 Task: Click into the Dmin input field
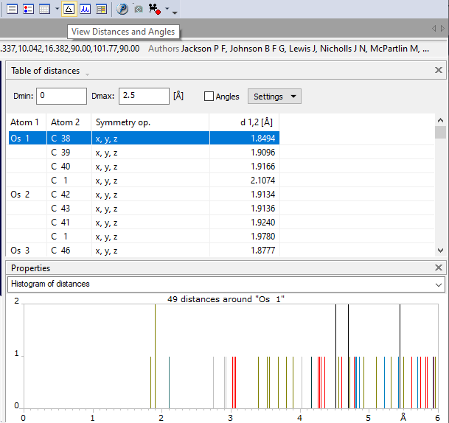pos(62,96)
